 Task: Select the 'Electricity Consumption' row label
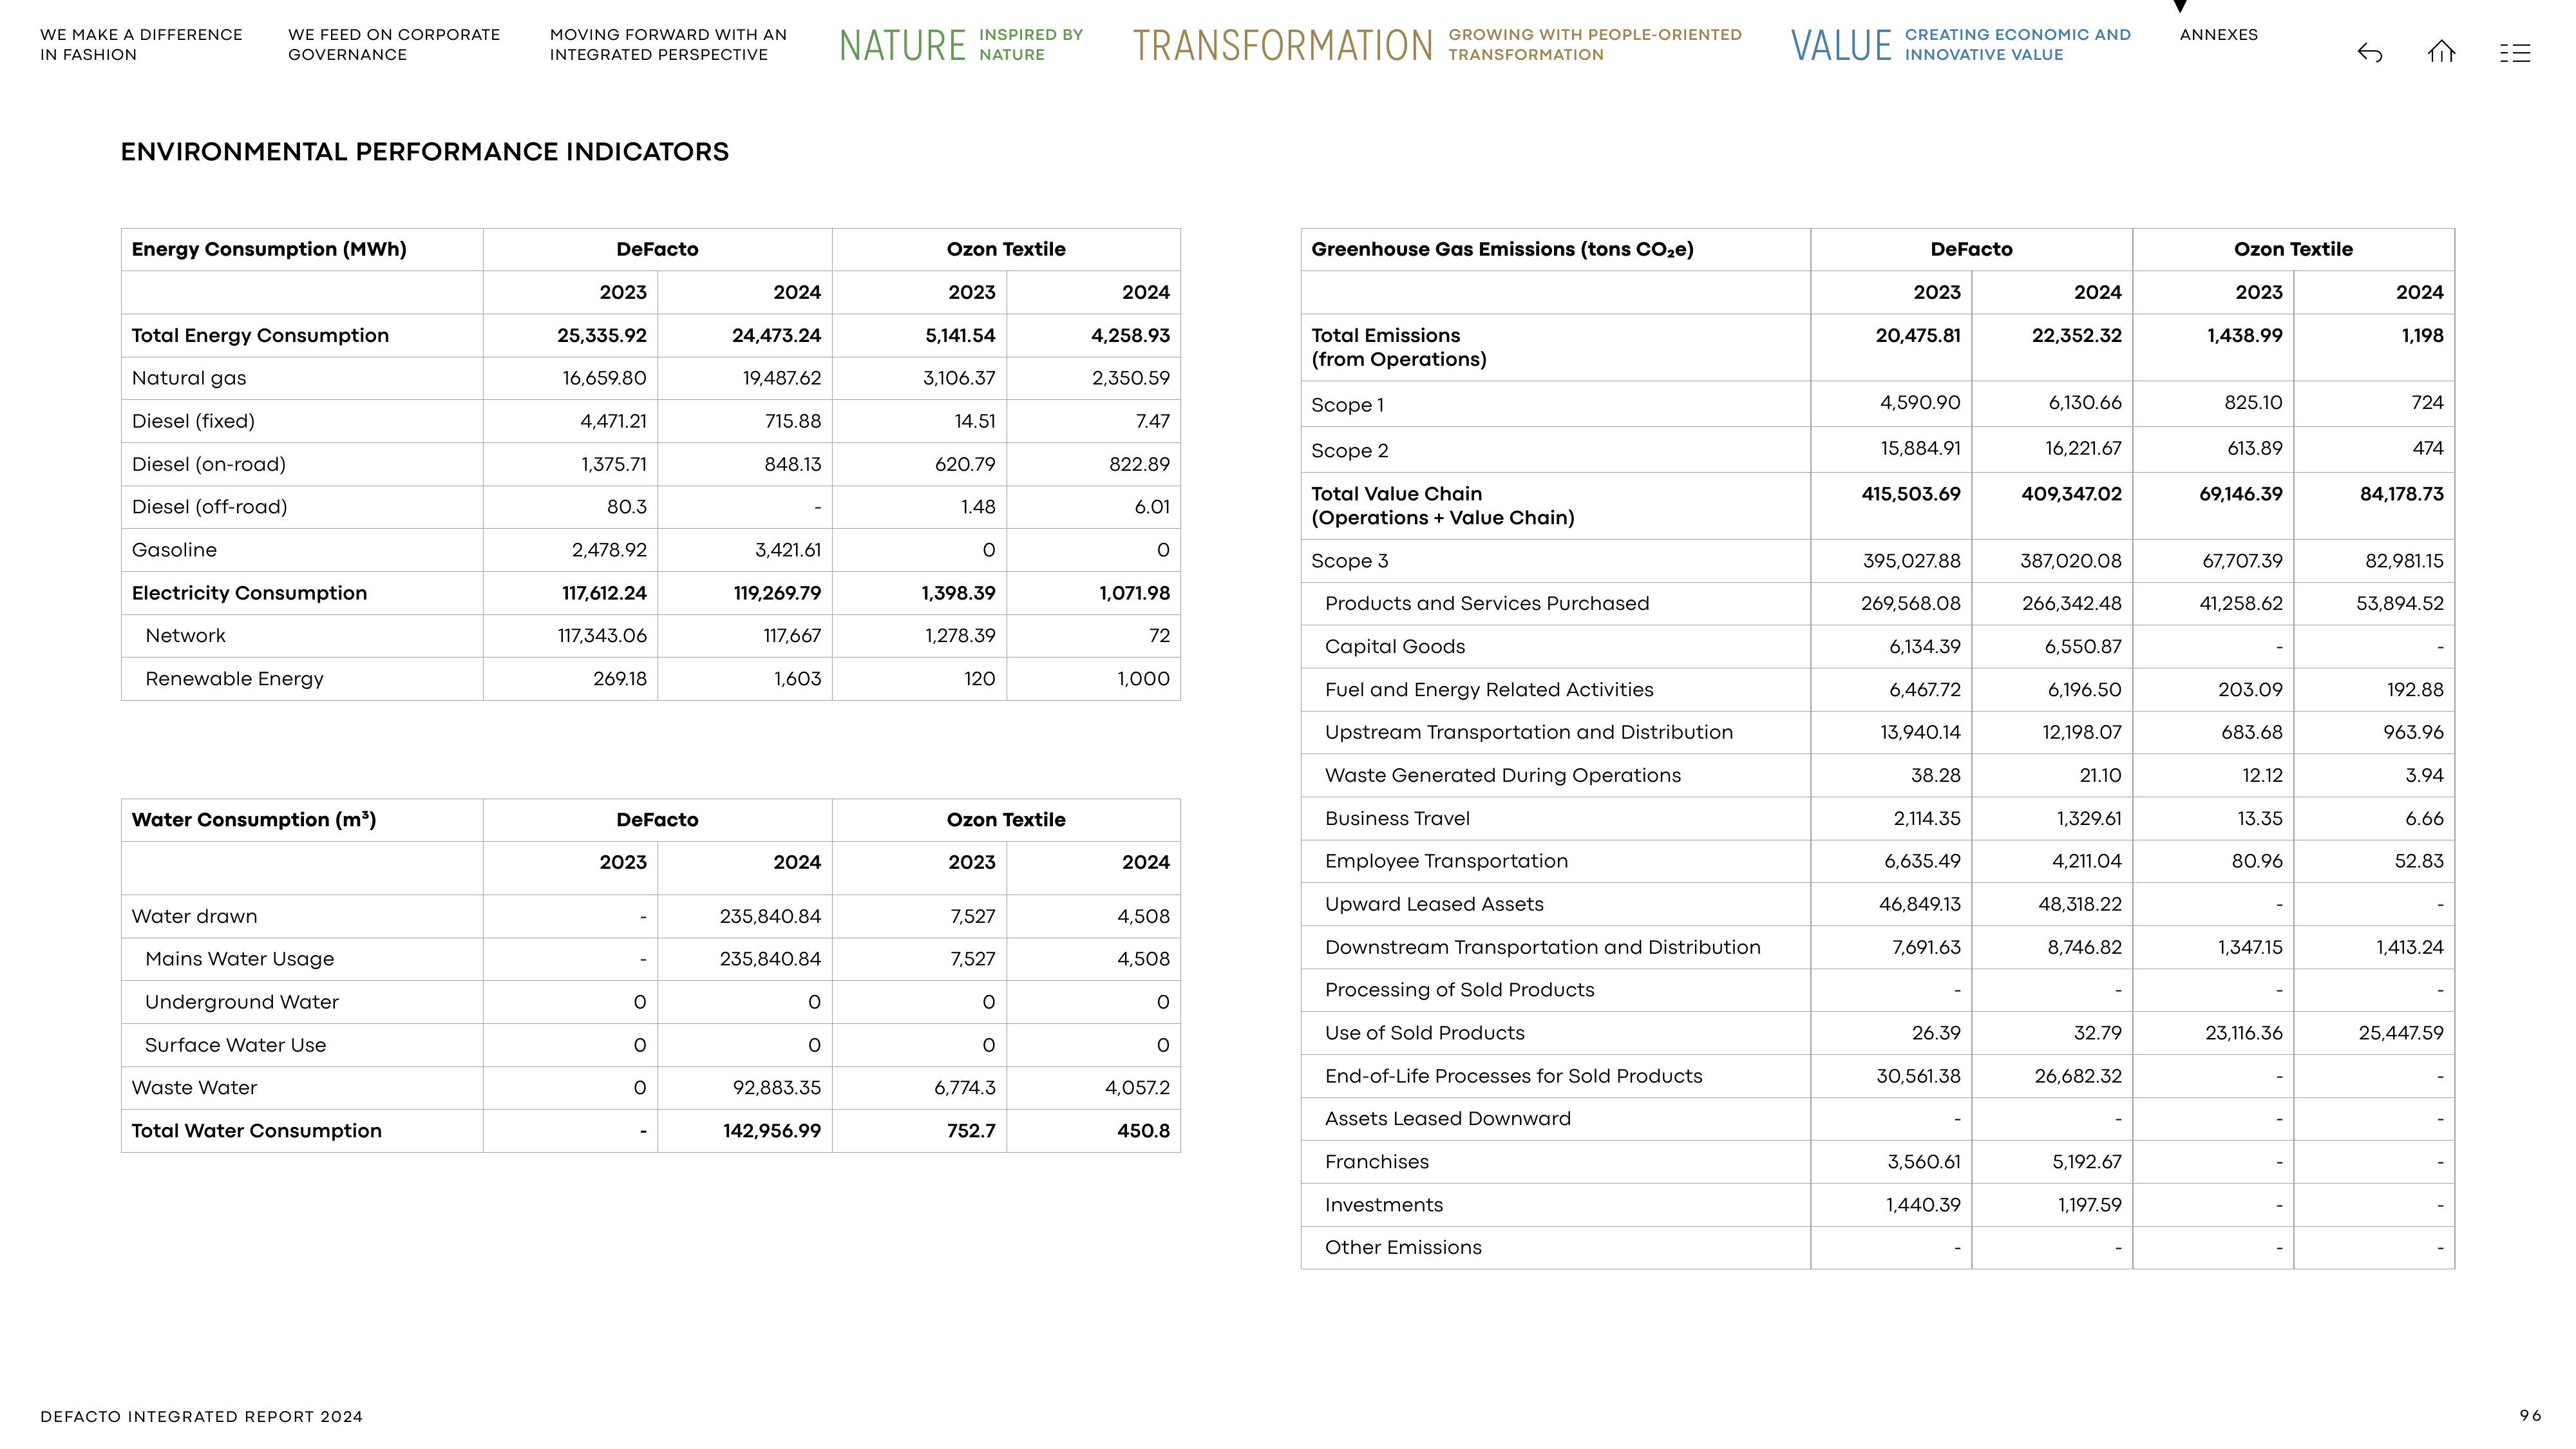coord(249,593)
